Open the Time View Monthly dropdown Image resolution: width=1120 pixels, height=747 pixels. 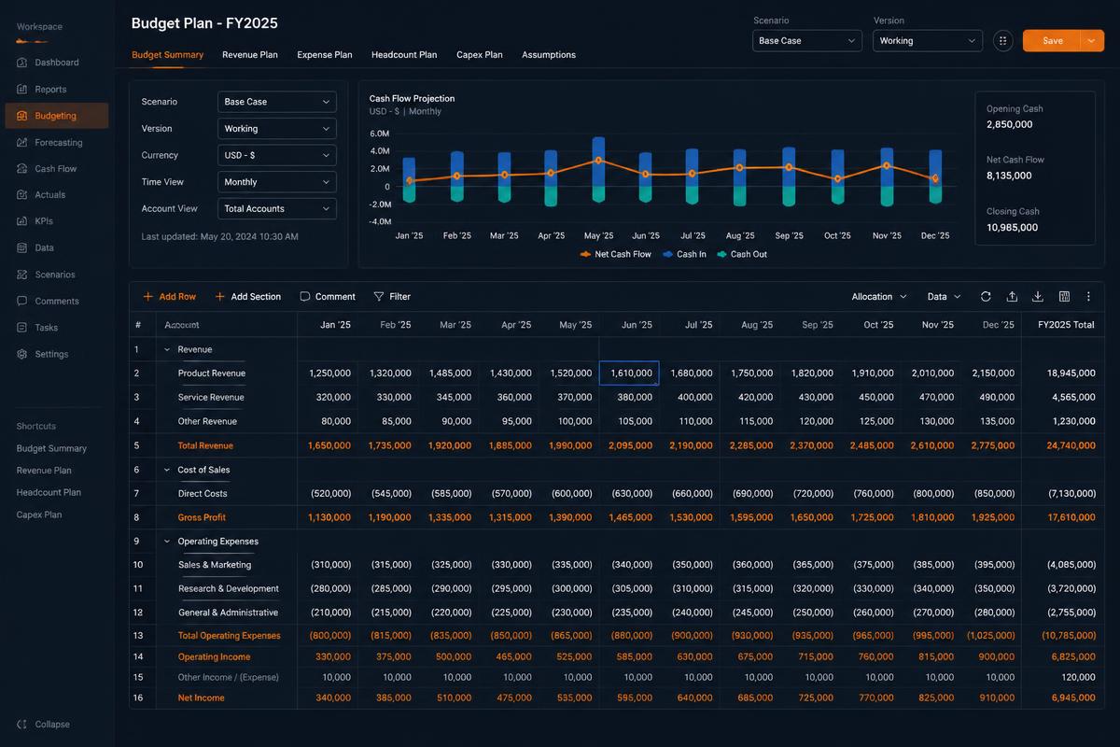(x=277, y=182)
